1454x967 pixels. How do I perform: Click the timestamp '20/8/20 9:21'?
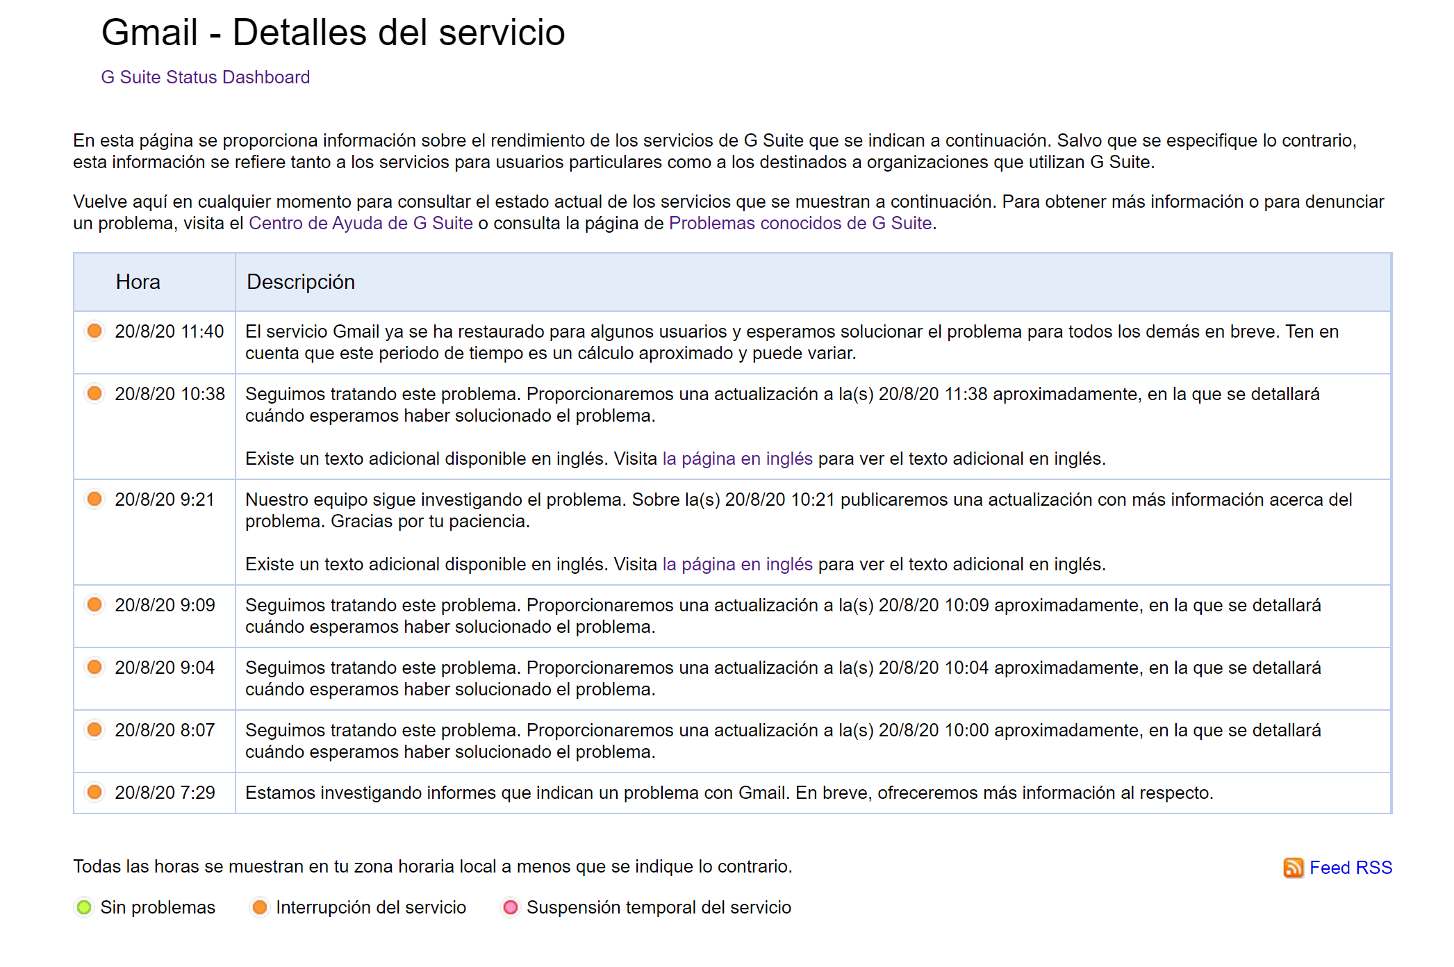point(165,499)
